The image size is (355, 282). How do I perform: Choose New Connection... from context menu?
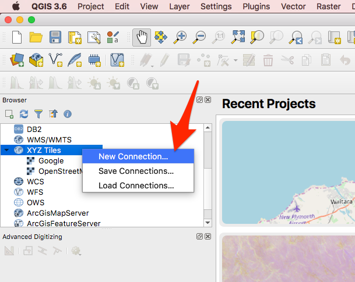point(133,156)
